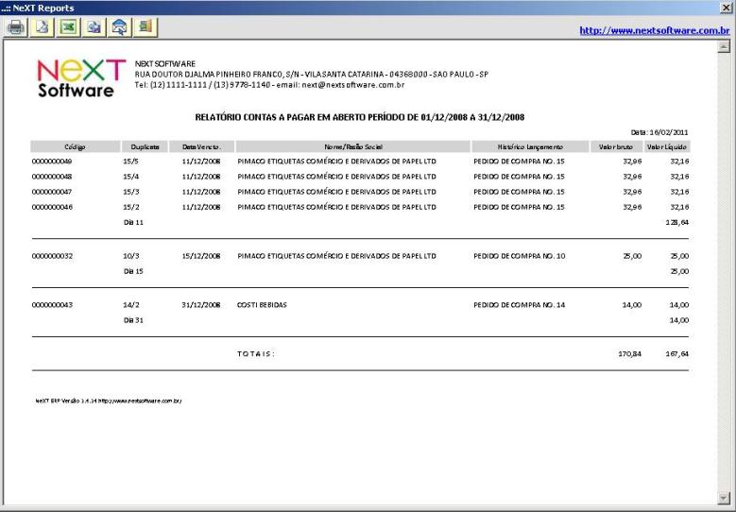Click the Histórico Lançamento column header
The image size is (736, 512).
[530, 146]
